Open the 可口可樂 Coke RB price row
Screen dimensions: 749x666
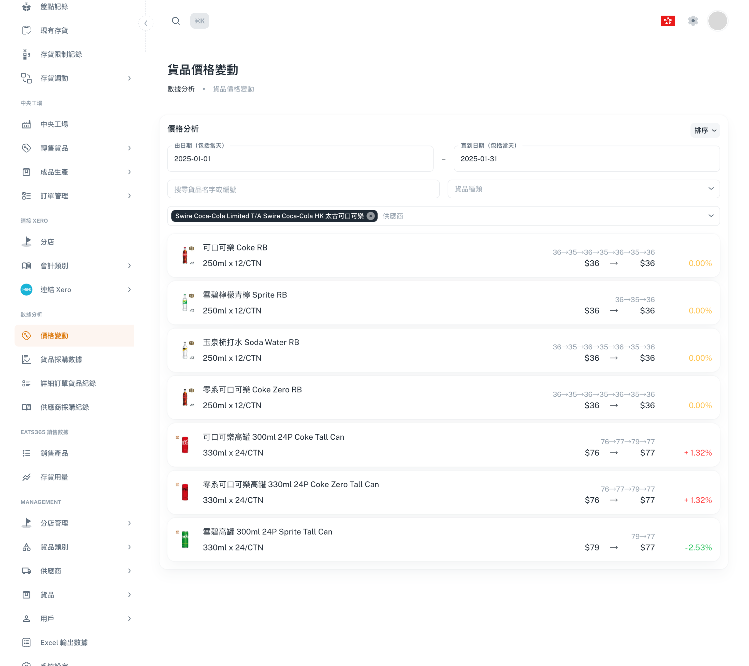443,255
